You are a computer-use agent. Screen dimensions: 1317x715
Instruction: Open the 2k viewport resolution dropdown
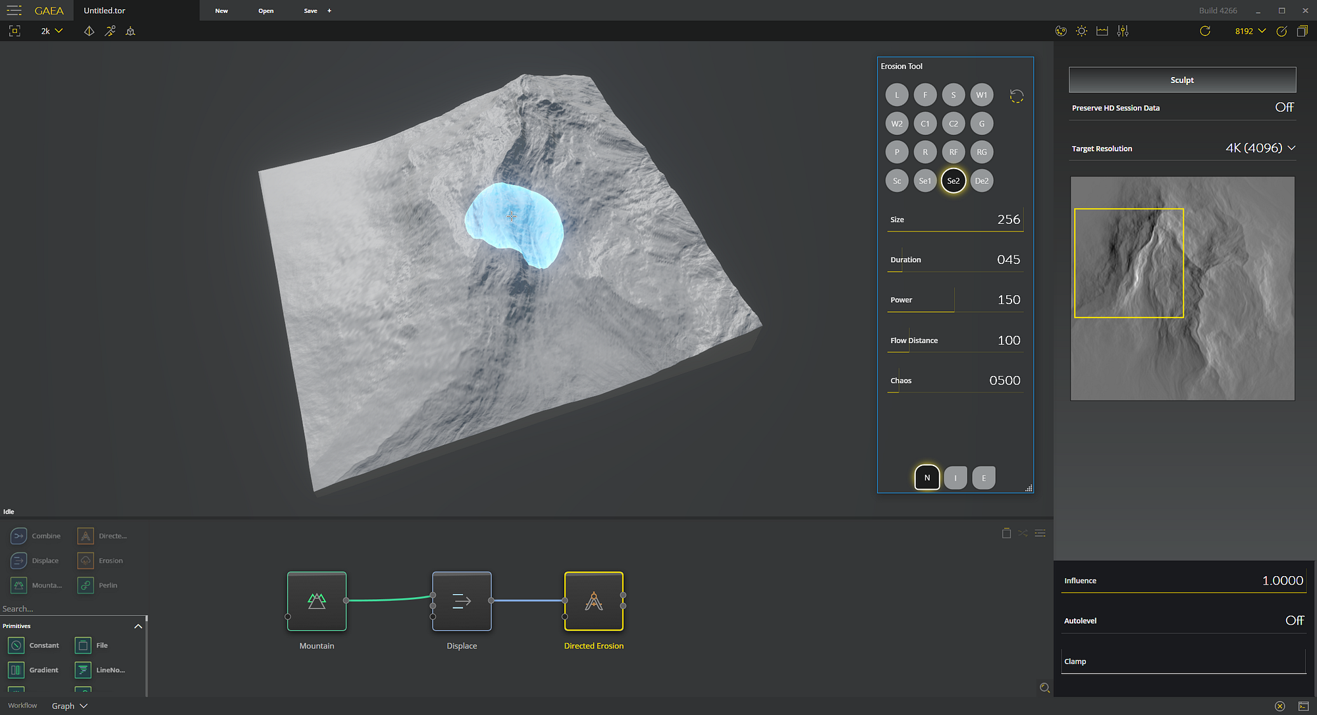click(x=51, y=31)
